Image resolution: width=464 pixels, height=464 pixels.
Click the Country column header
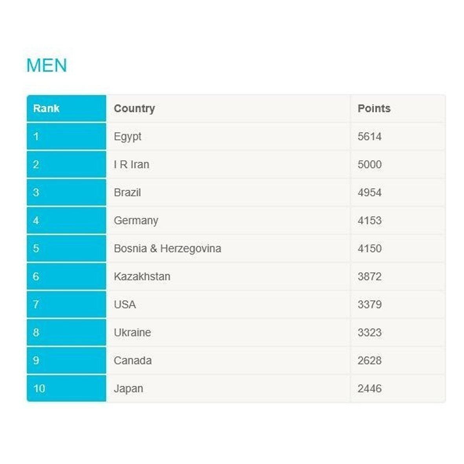click(134, 108)
